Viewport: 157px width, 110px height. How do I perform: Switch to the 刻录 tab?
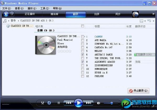click(x=97, y=14)
